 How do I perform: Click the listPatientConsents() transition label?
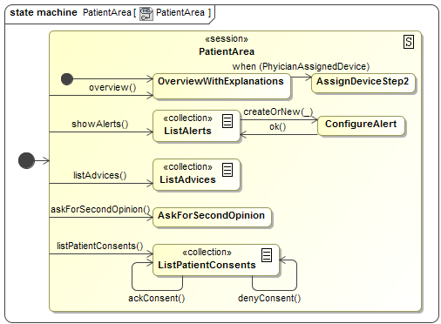point(100,246)
